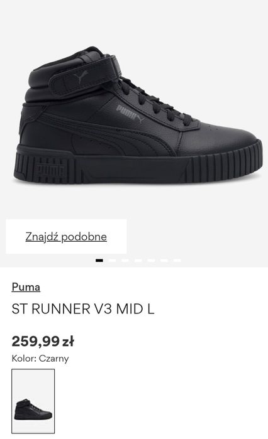Open the Puma brand link
268x439 pixels.
[26, 287]
